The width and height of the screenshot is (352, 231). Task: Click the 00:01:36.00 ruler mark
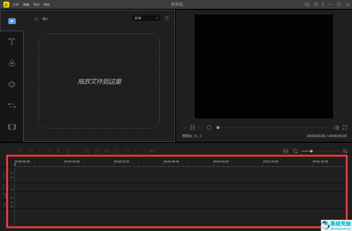pos(320,162)
